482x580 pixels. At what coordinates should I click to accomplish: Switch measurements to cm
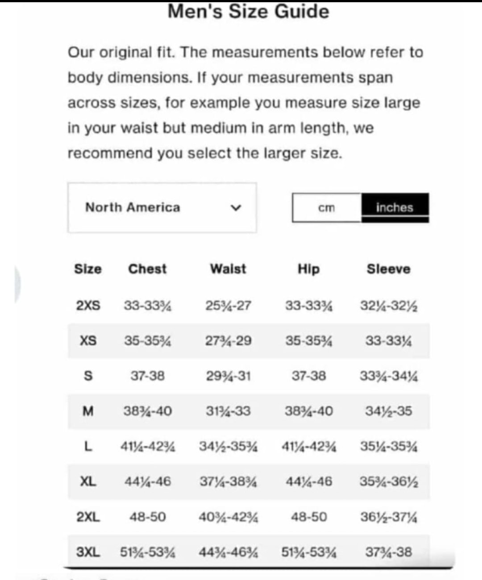326,207
